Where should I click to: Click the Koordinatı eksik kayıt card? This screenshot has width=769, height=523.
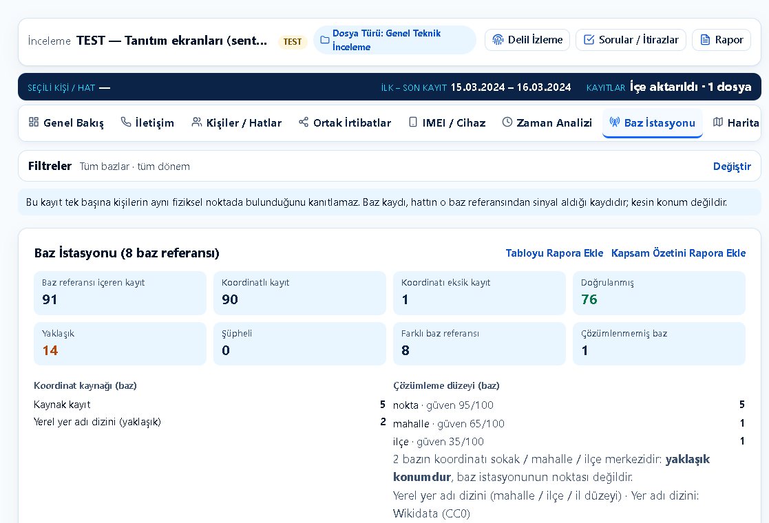[x=479, y=292]
